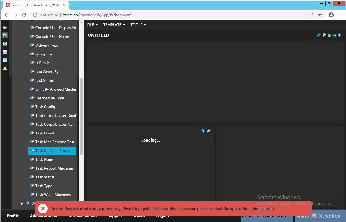The image size is (346, 222).
Task: Expand the collapsed tree node below Task Wake Machines
Action: click(22, 203)
